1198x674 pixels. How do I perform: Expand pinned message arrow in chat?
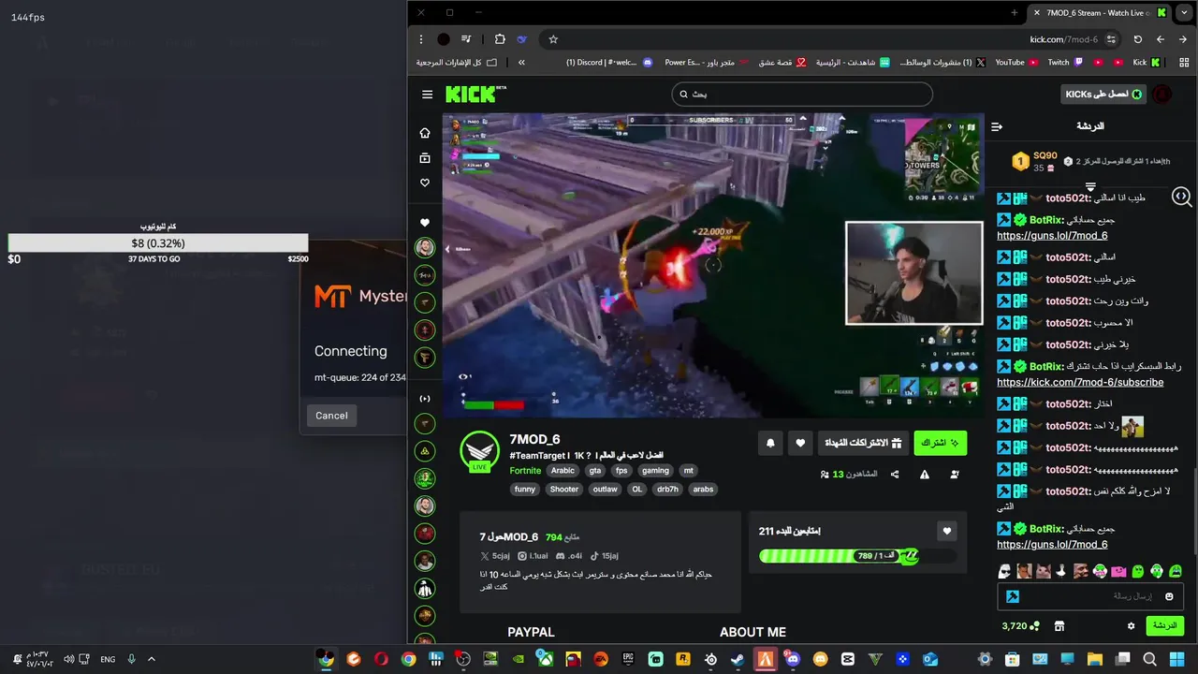click(x=1090, y=187)
